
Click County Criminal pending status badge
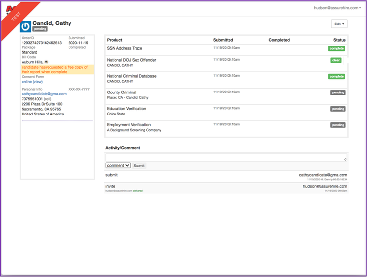coord(338,92)
